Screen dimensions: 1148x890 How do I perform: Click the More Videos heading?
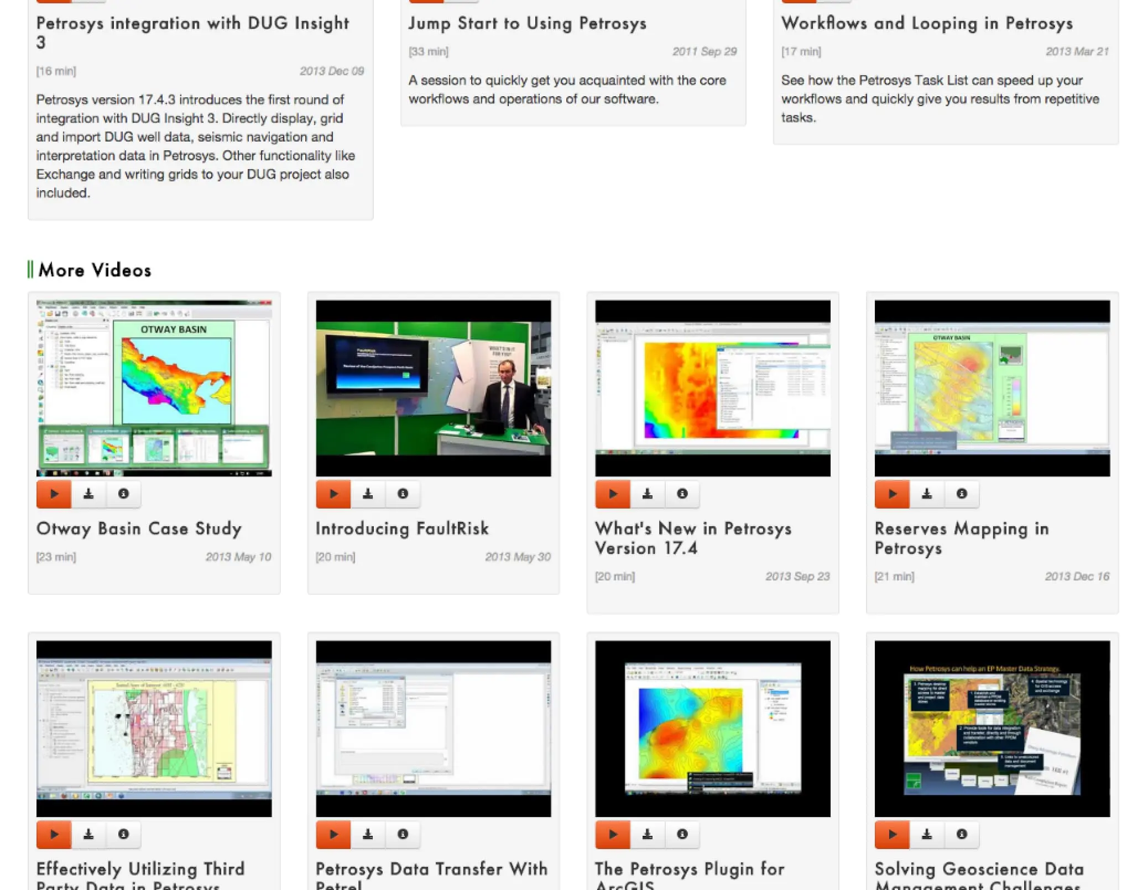click(95, 270)
